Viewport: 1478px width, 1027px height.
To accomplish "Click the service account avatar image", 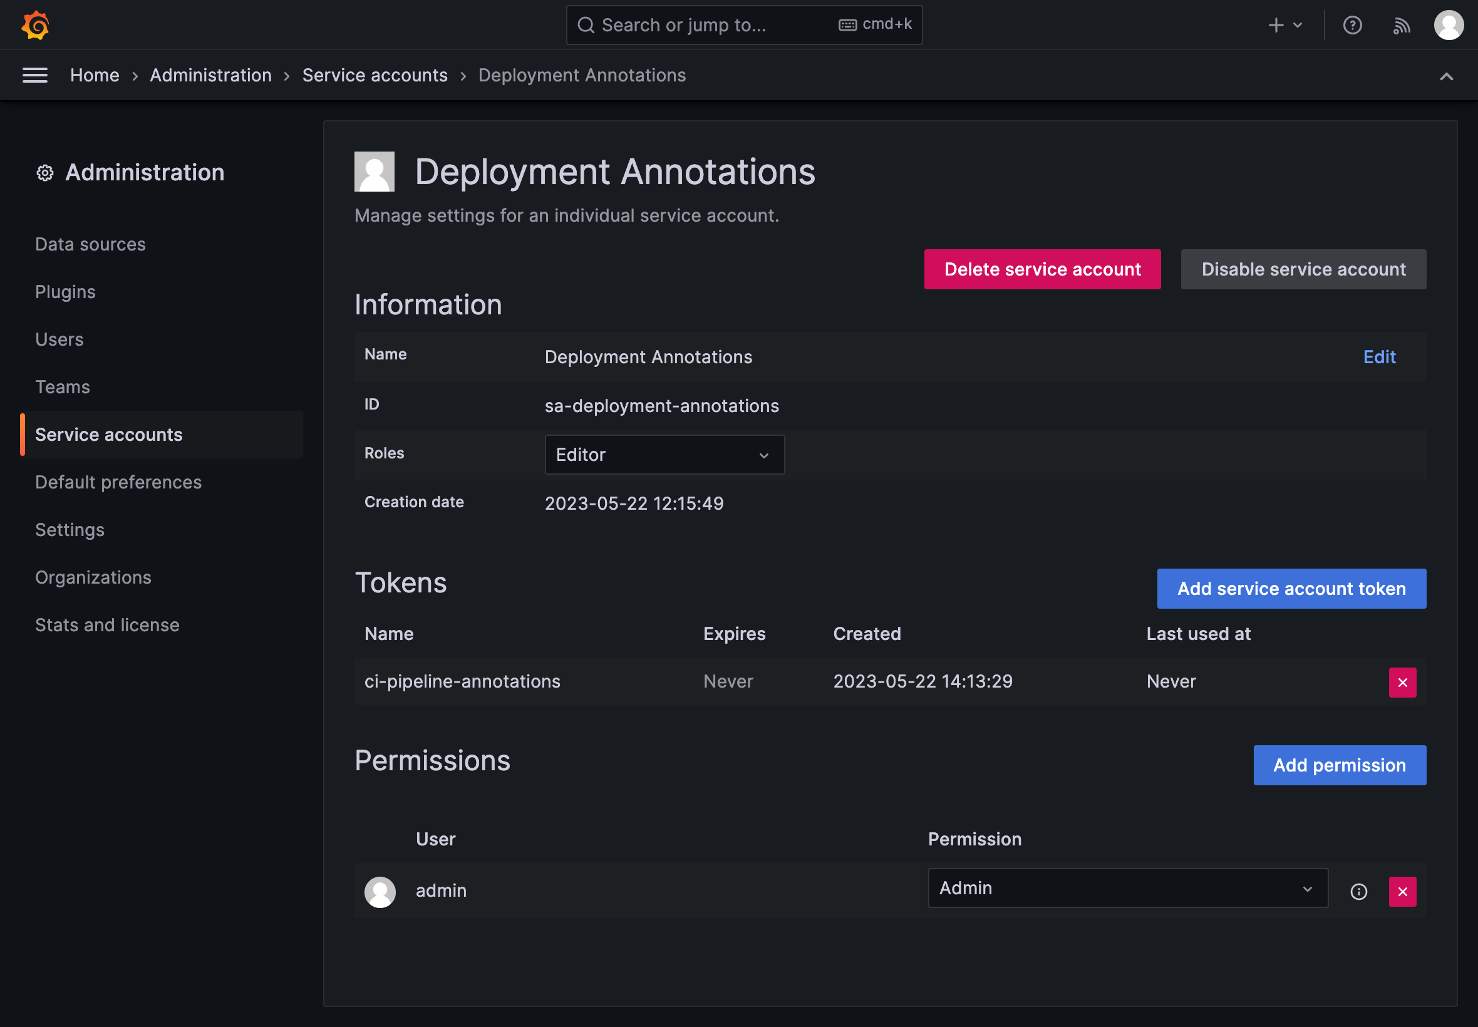I will tap(375, 171).
